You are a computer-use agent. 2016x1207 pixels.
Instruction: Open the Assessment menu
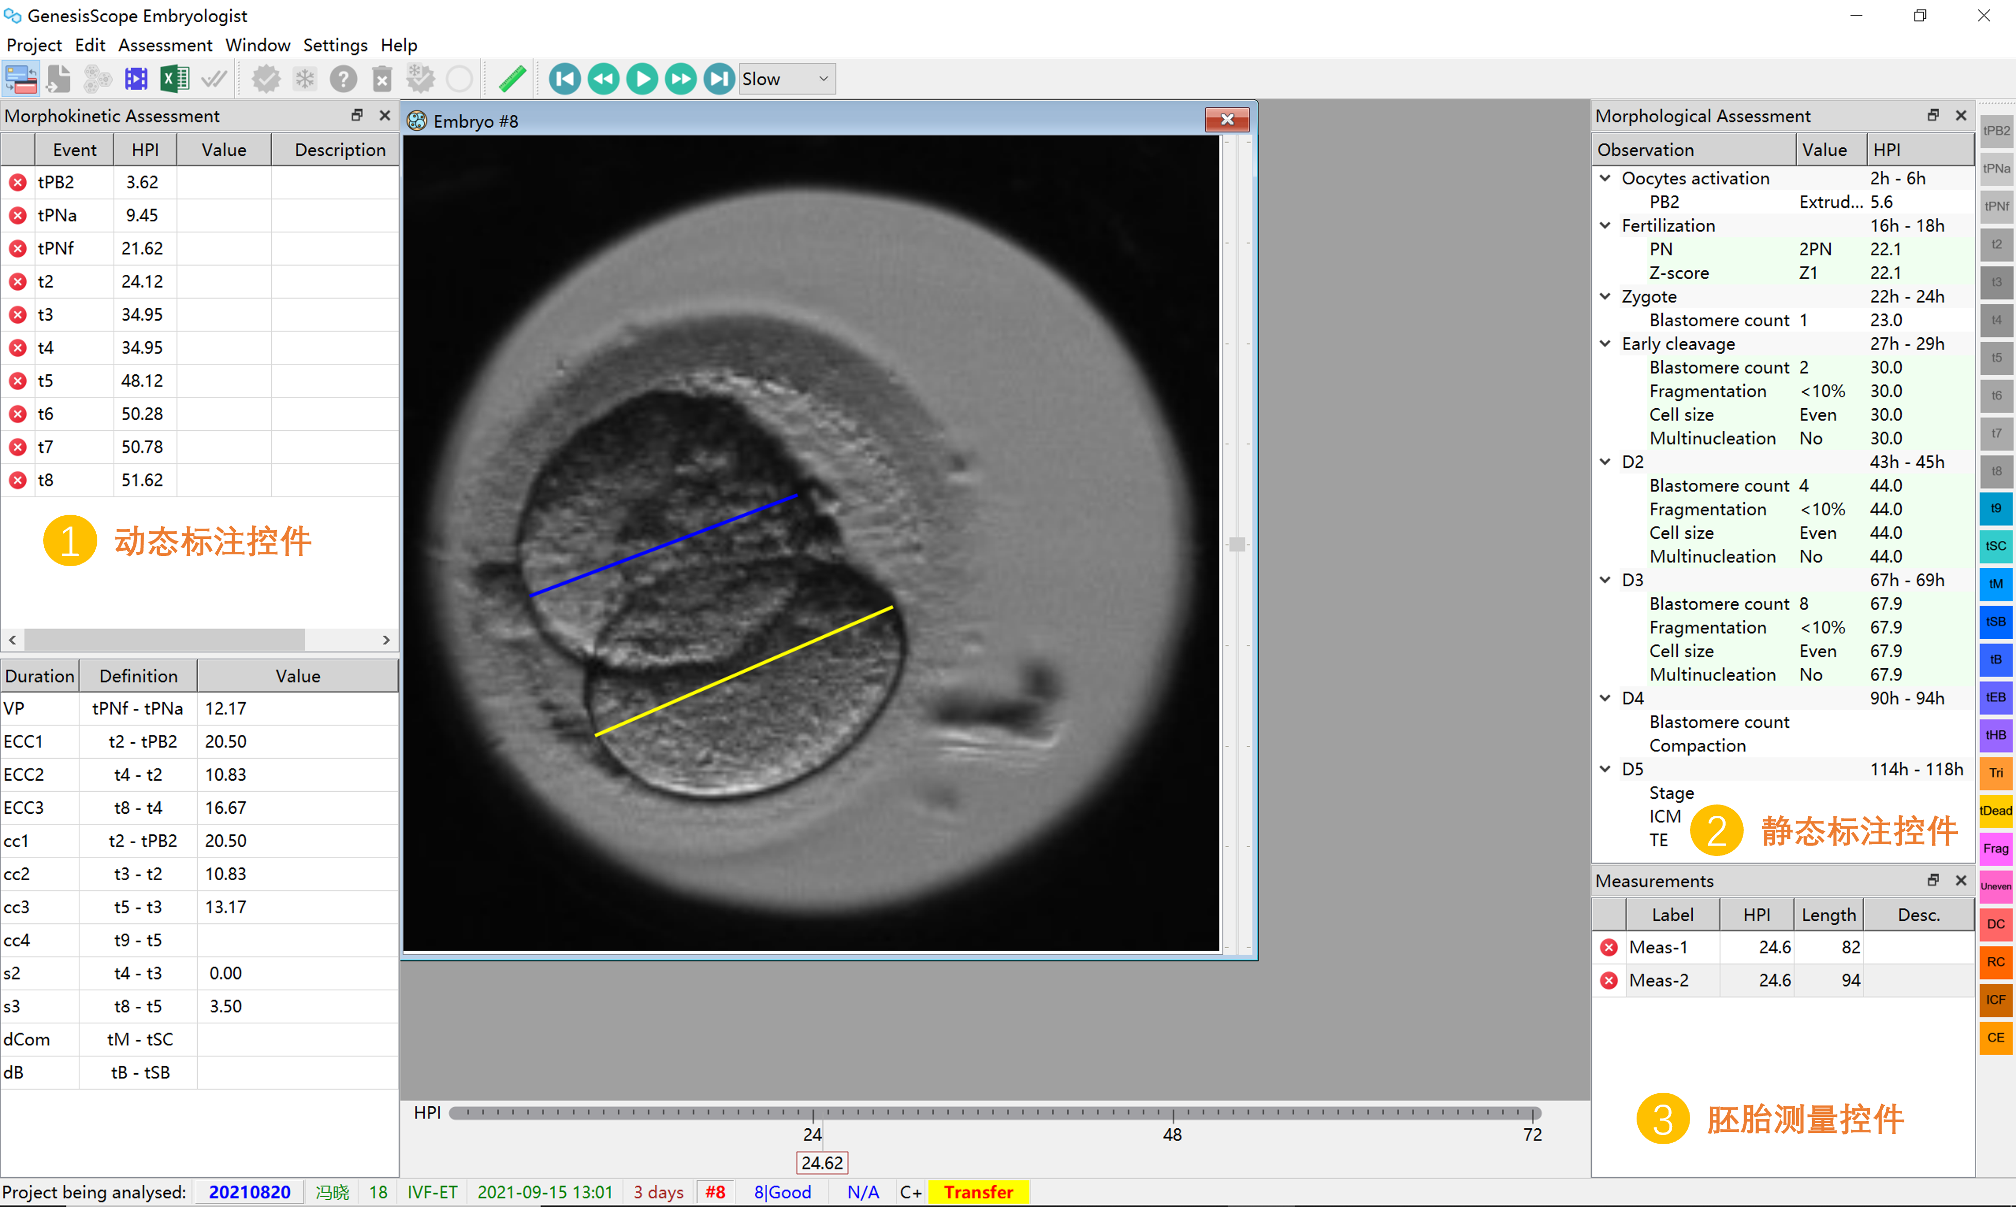pyautogui.click(x=165, y=45)
